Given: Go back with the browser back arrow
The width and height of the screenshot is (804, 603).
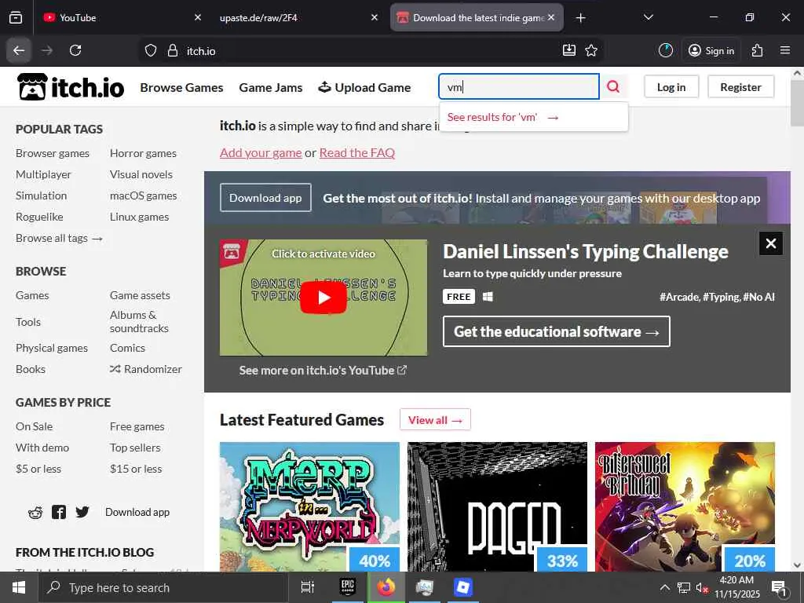Looking at the screenshot, I should coord(19,50).
